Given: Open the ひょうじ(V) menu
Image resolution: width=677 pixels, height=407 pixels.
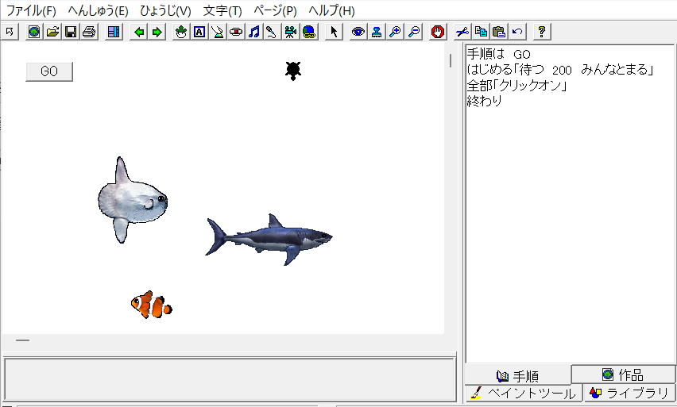Looking at the screenshot, I should (165, 10).
